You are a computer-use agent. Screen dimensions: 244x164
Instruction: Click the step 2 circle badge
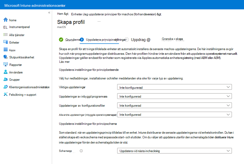tap(82, 39)
